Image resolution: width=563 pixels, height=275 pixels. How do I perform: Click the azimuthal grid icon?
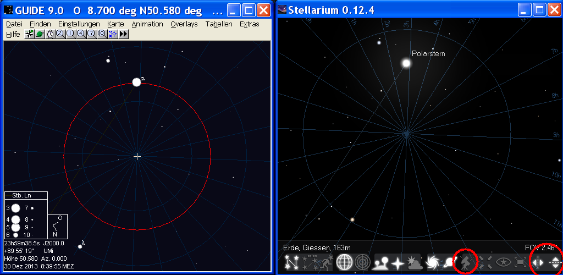362,262
